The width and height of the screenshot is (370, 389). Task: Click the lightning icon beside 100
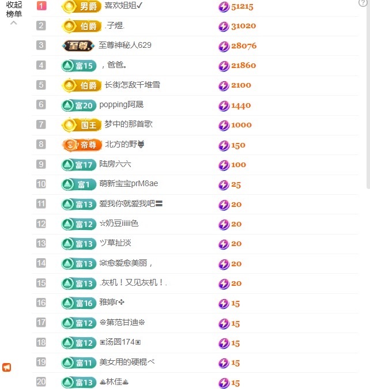pos(224,165)
